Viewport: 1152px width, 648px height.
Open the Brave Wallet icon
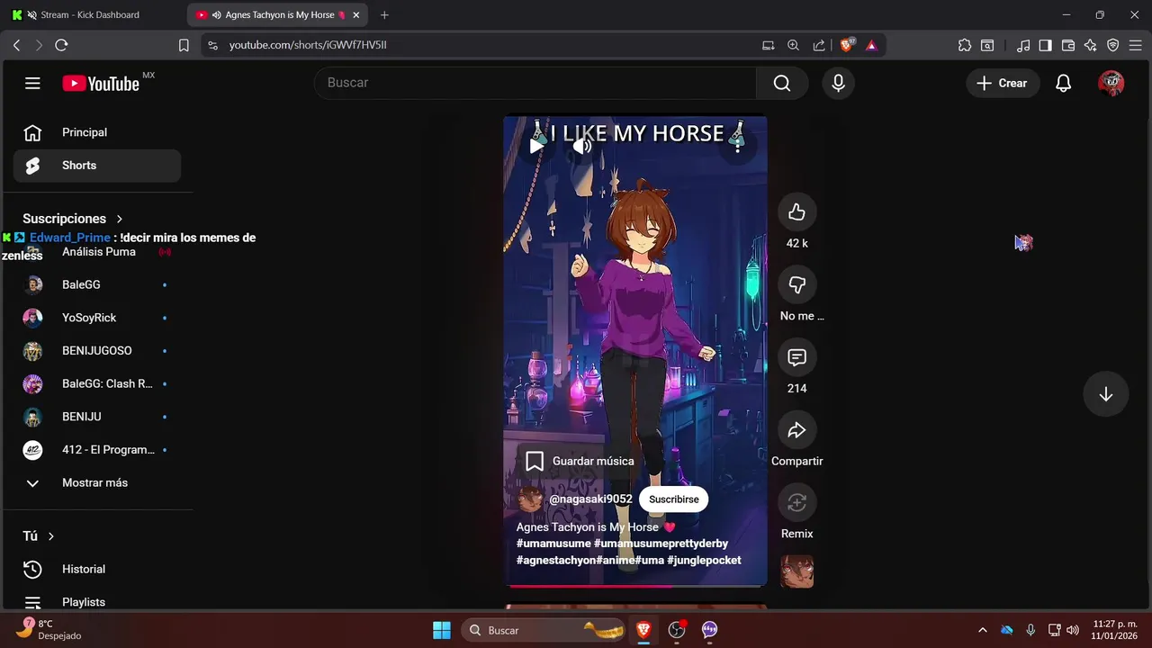click(1068, 45)
